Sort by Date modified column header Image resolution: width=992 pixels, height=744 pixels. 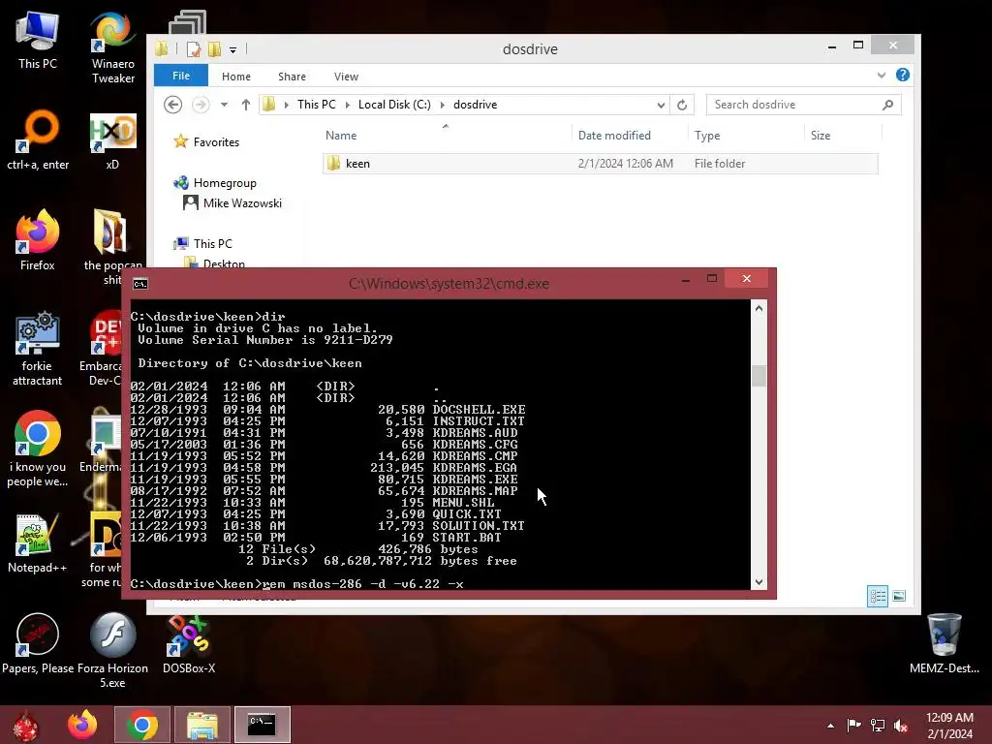click(629, 136)
